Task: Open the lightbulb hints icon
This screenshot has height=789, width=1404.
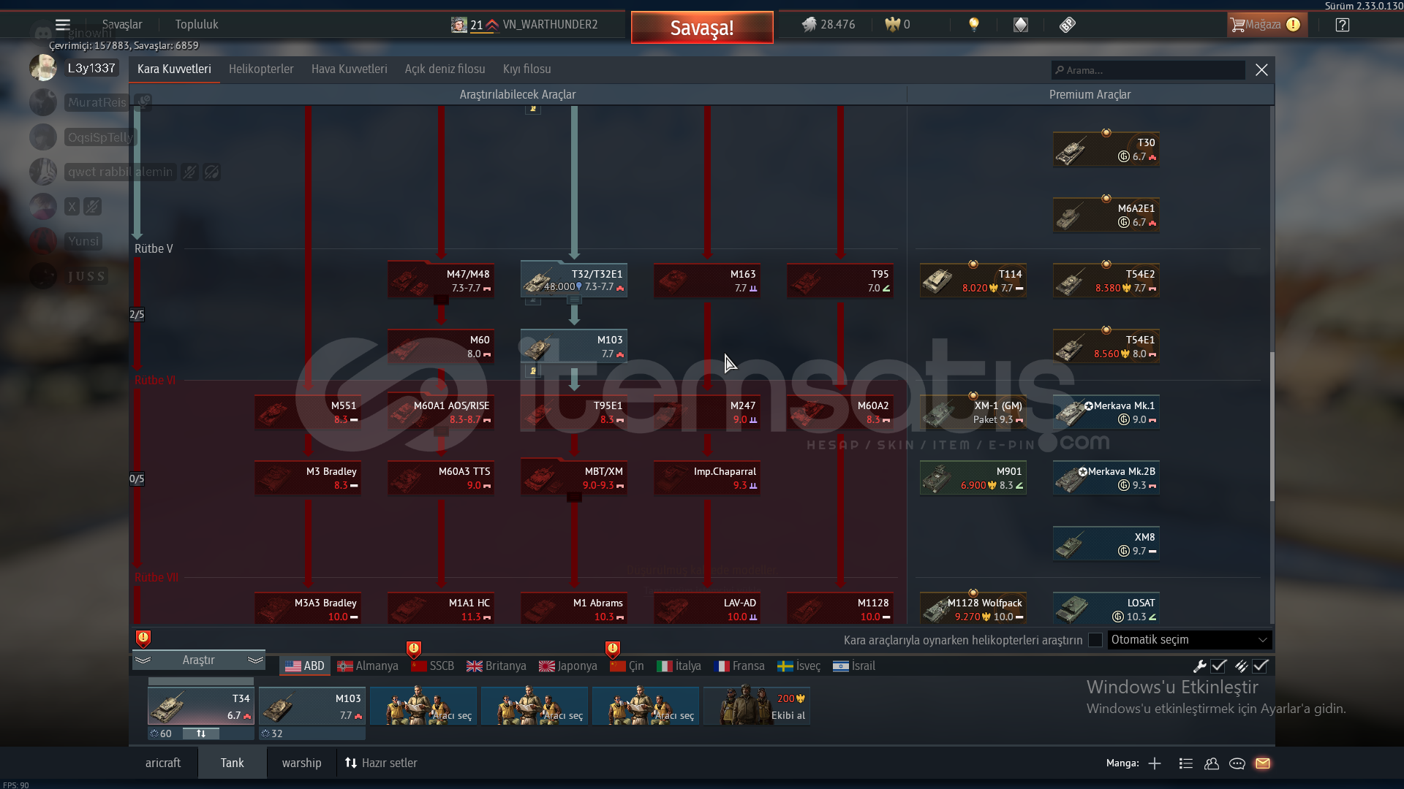Action: coord(973,24)
